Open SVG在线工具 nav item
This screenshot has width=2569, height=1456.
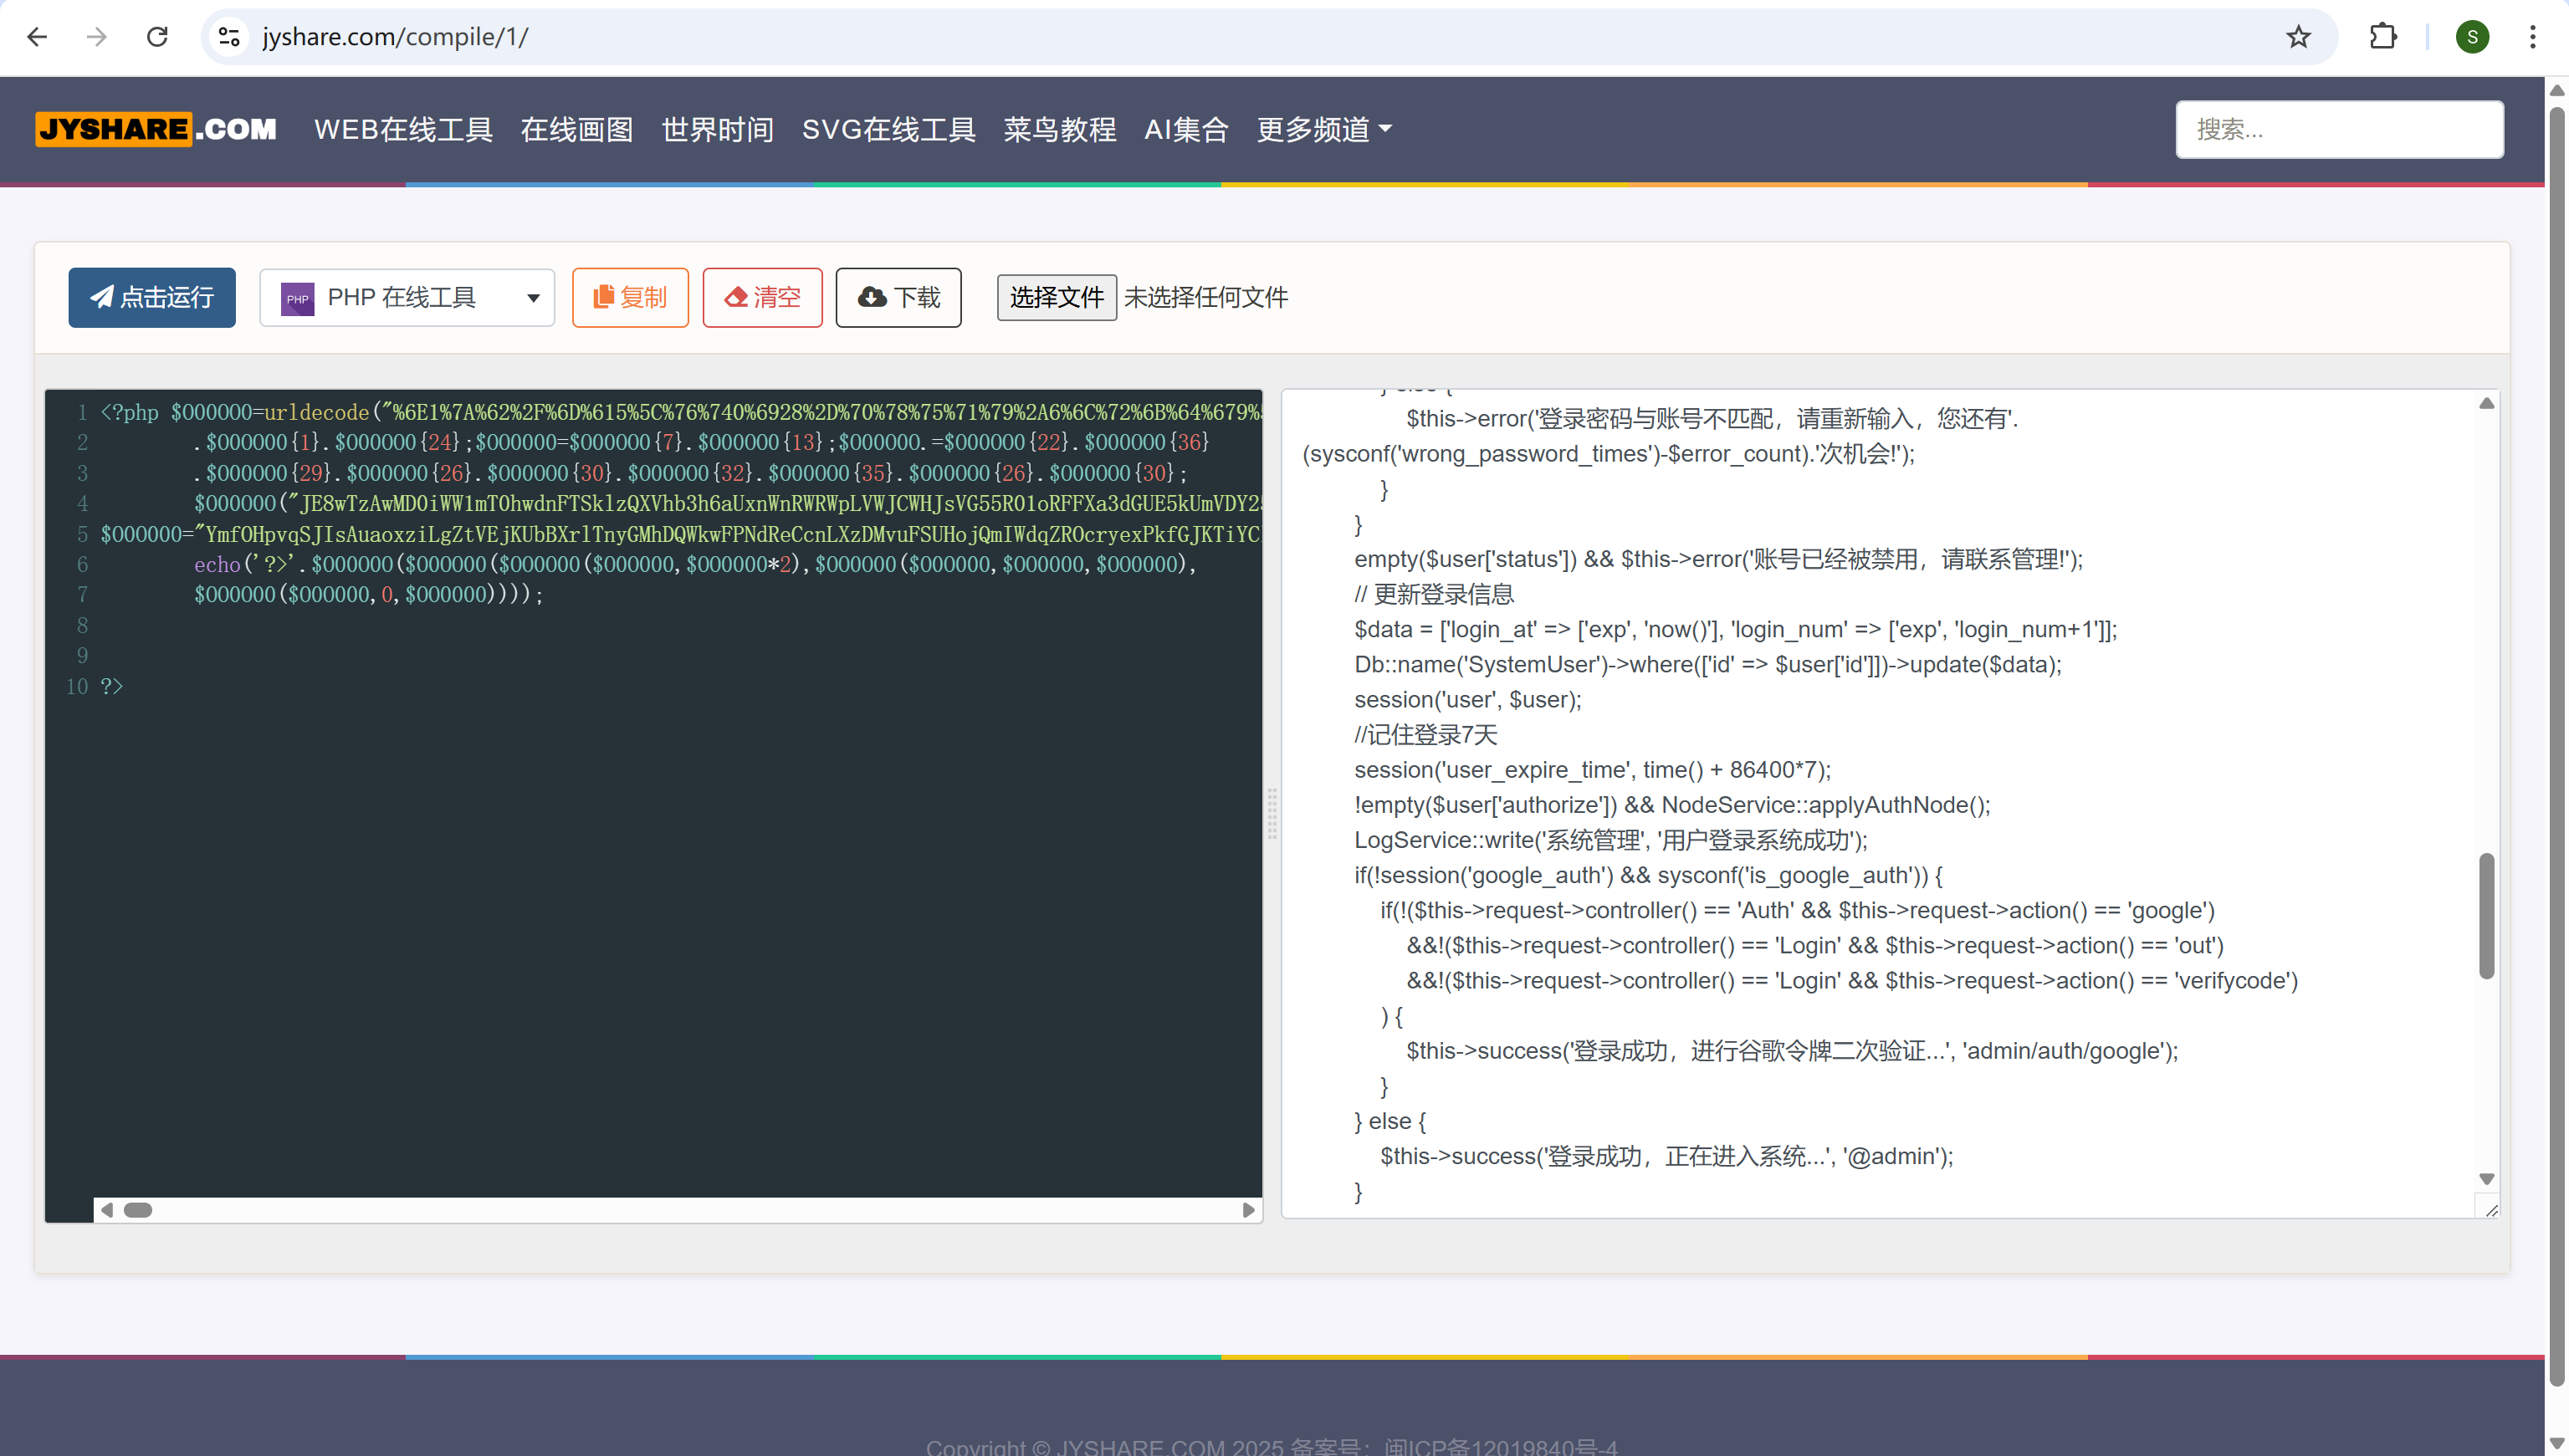(x=888, y=129)
